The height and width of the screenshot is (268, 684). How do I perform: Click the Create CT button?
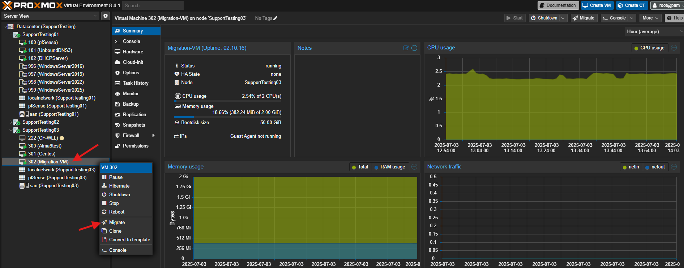[631, 5]
